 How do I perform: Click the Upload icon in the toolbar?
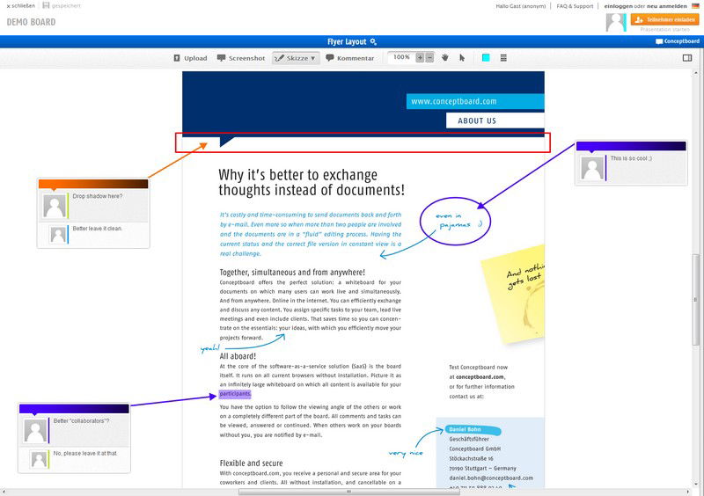pos(177,58)
